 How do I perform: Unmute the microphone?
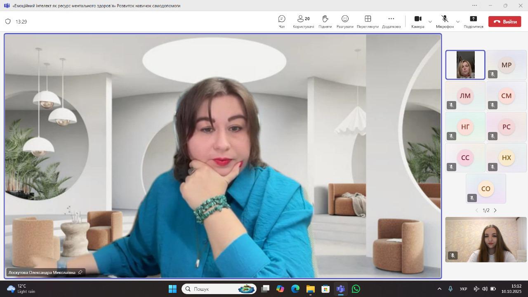(x=445, y=21)
